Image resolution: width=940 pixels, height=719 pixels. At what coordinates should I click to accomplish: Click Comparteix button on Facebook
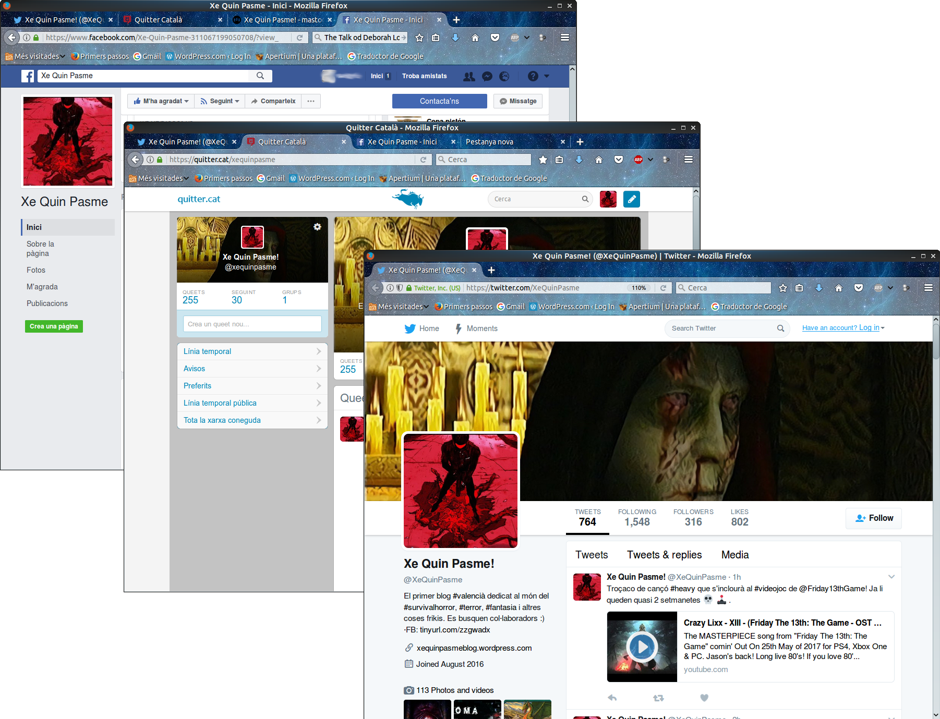pyautogui.click(x=273, y=101)
